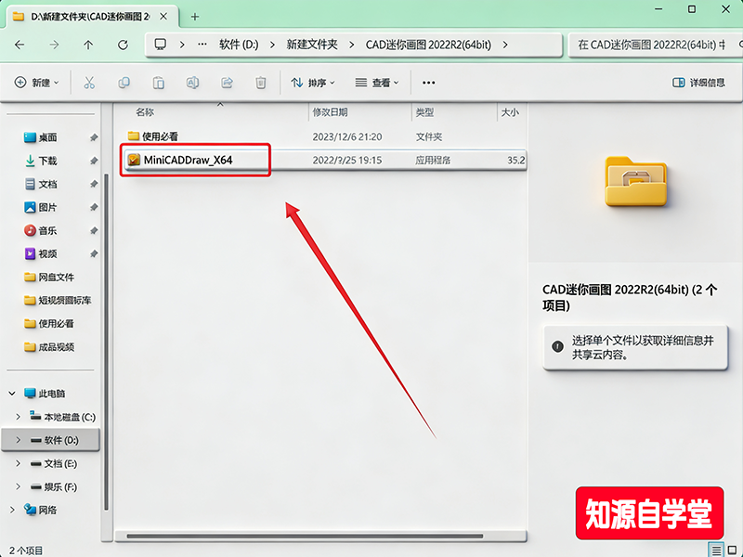Viewport: 743px width, 557px height.
Task: Open the 图片 folder in the sidebar
Action: (x=45, y=208)
